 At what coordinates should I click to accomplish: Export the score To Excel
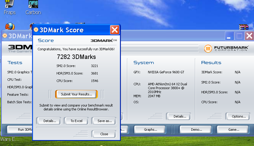(x=76, y=121)
